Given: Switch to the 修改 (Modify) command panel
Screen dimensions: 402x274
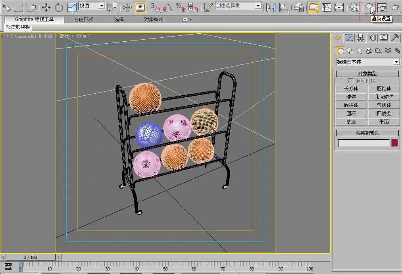Looking at the screenshot, I should [349, 38].
